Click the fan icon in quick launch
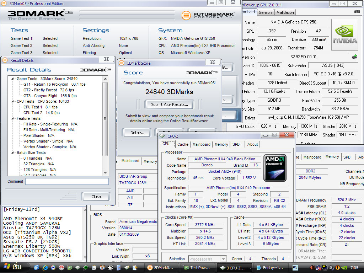The height and width of the screenshot is (273, 364). [x=110, y=268]
